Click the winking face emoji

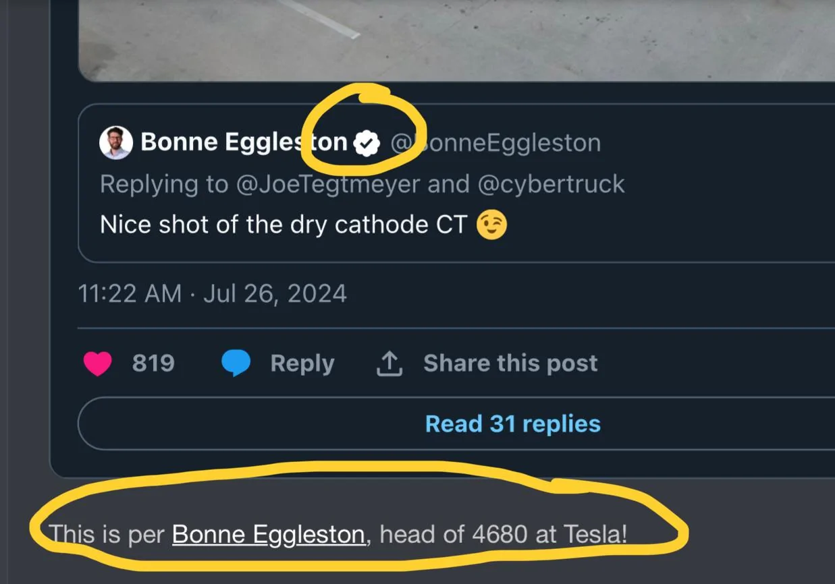click(x=491, y=225)
